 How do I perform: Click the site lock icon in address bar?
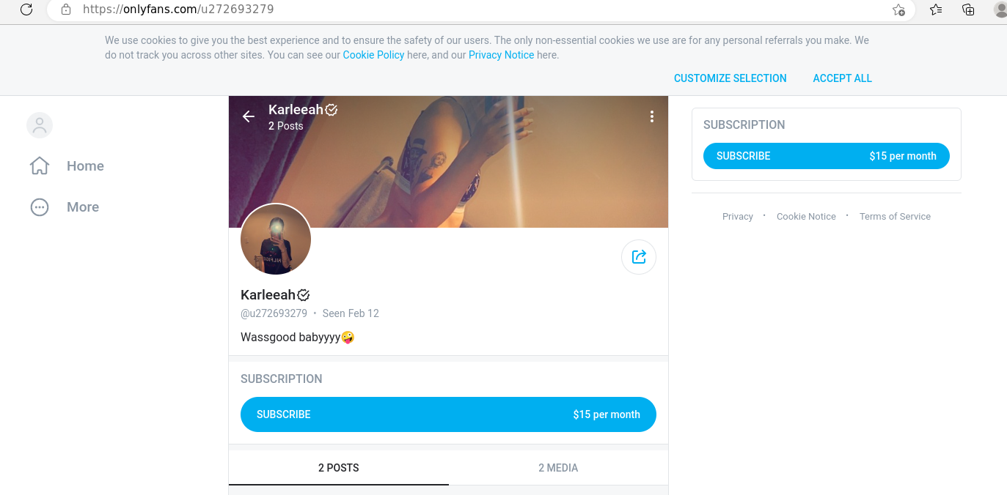pos(66,10)
